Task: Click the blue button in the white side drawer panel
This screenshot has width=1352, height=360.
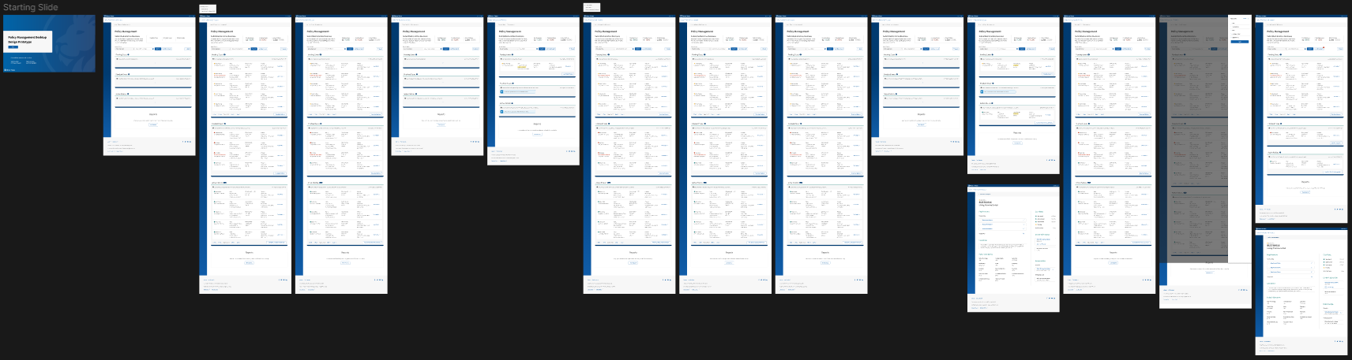Action: pos(1240,41)
